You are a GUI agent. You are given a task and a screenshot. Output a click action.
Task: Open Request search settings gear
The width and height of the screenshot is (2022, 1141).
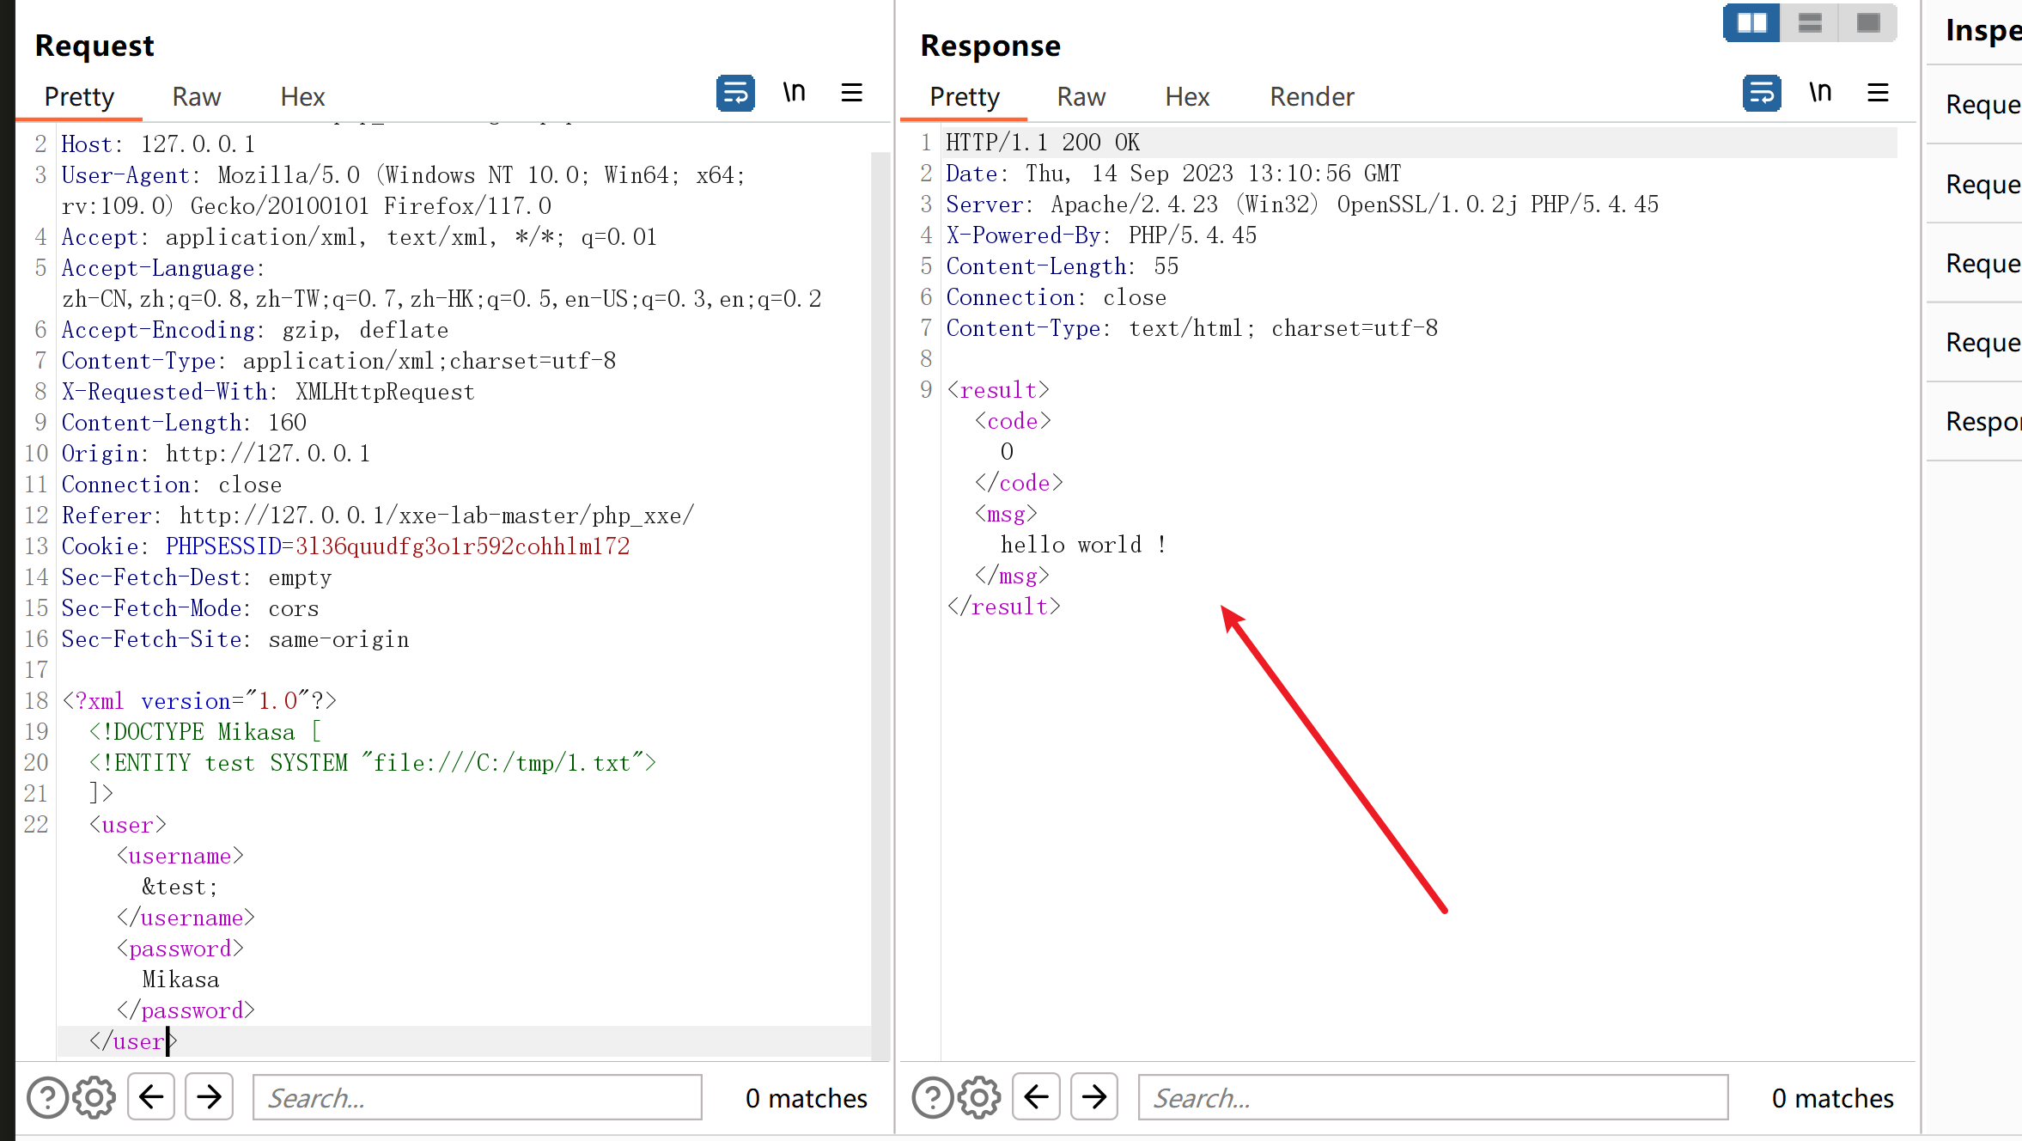94,1097
